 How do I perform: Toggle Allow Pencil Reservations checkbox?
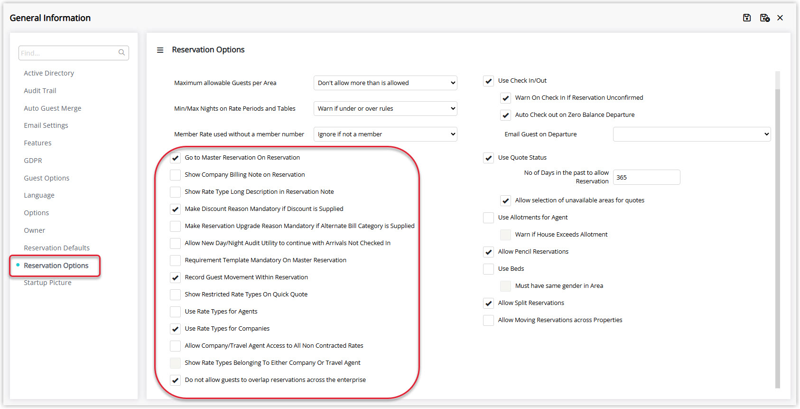coord(489,252)
